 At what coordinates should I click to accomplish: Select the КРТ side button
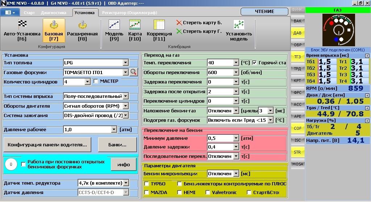click(297, 81)
